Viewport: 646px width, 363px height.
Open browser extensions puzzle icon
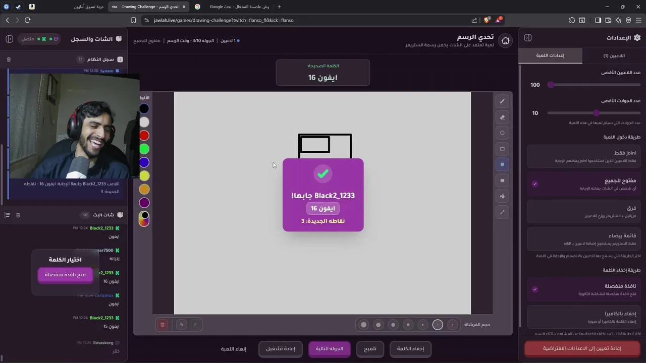[x=572, y=20]
